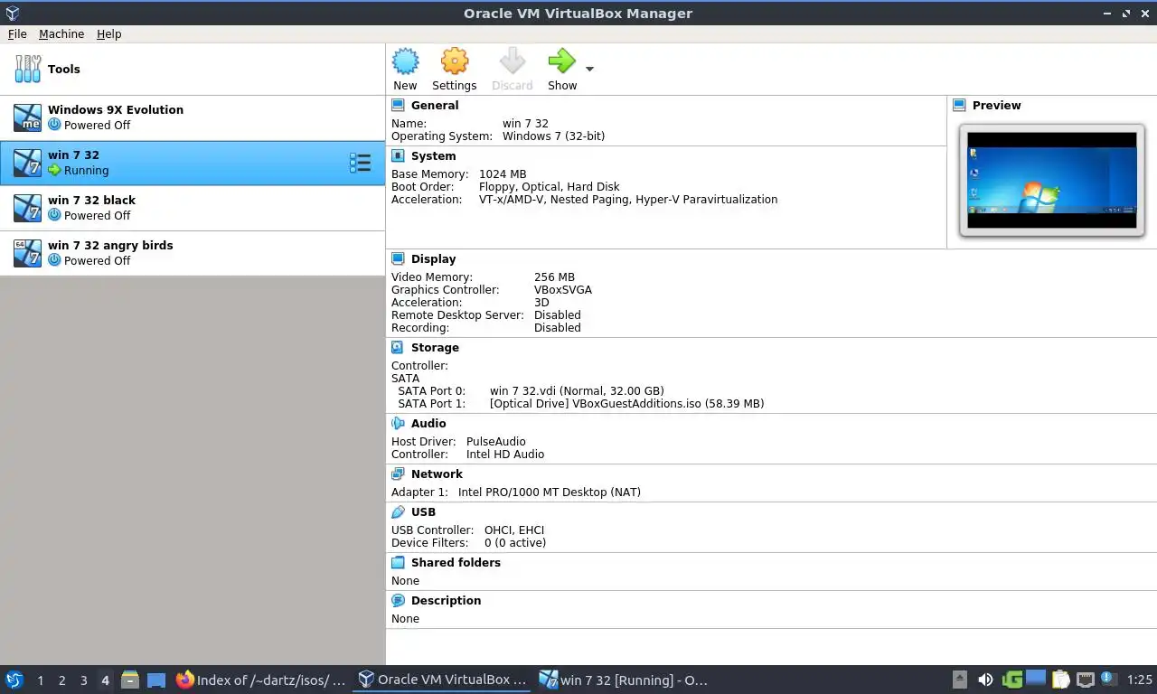1157x694 pixels.
Task: Click the Network adapter icon
Action: click(x=398, y=474)
